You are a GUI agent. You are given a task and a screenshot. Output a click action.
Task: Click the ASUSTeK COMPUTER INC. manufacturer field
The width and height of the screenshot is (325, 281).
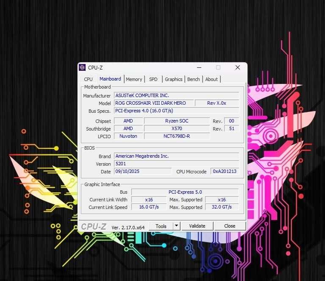pos(176,95)
